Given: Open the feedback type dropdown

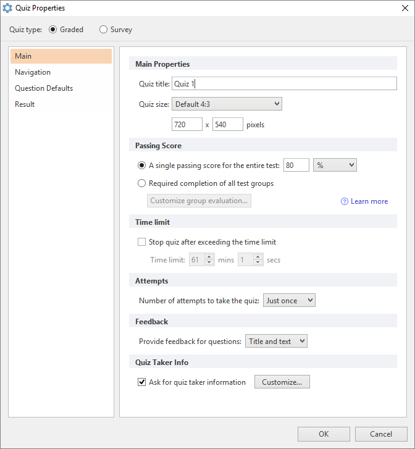Looking at the screenshot, I should 276,342.
